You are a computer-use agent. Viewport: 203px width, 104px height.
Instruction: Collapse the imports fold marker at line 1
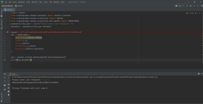tap(10, 13)
